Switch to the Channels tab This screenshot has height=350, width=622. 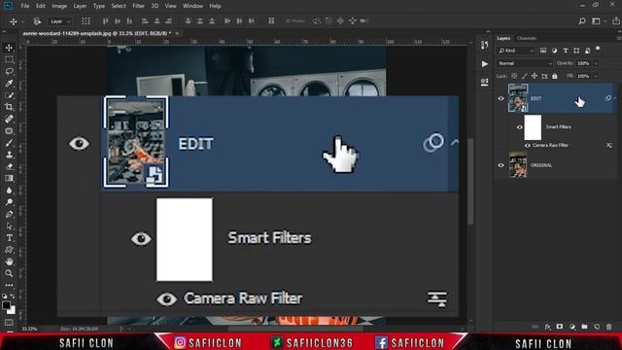coord(527,39)
